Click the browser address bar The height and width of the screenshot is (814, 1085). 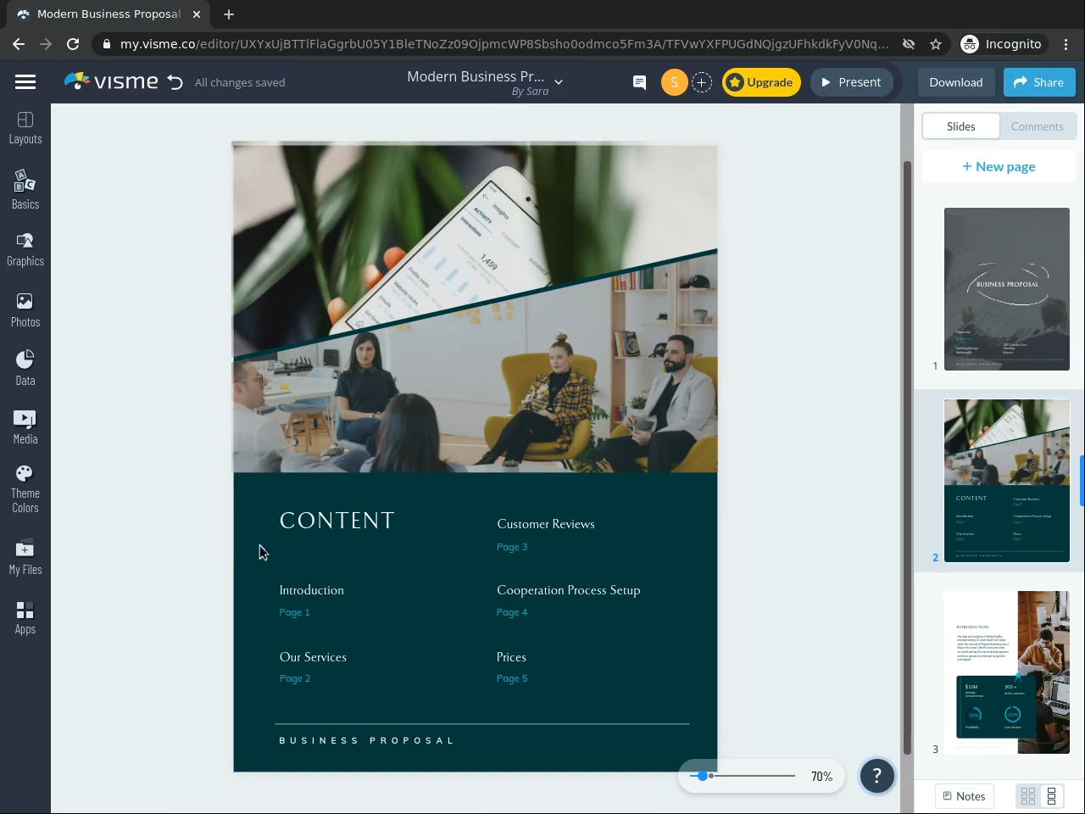click(x=504, y=44)
